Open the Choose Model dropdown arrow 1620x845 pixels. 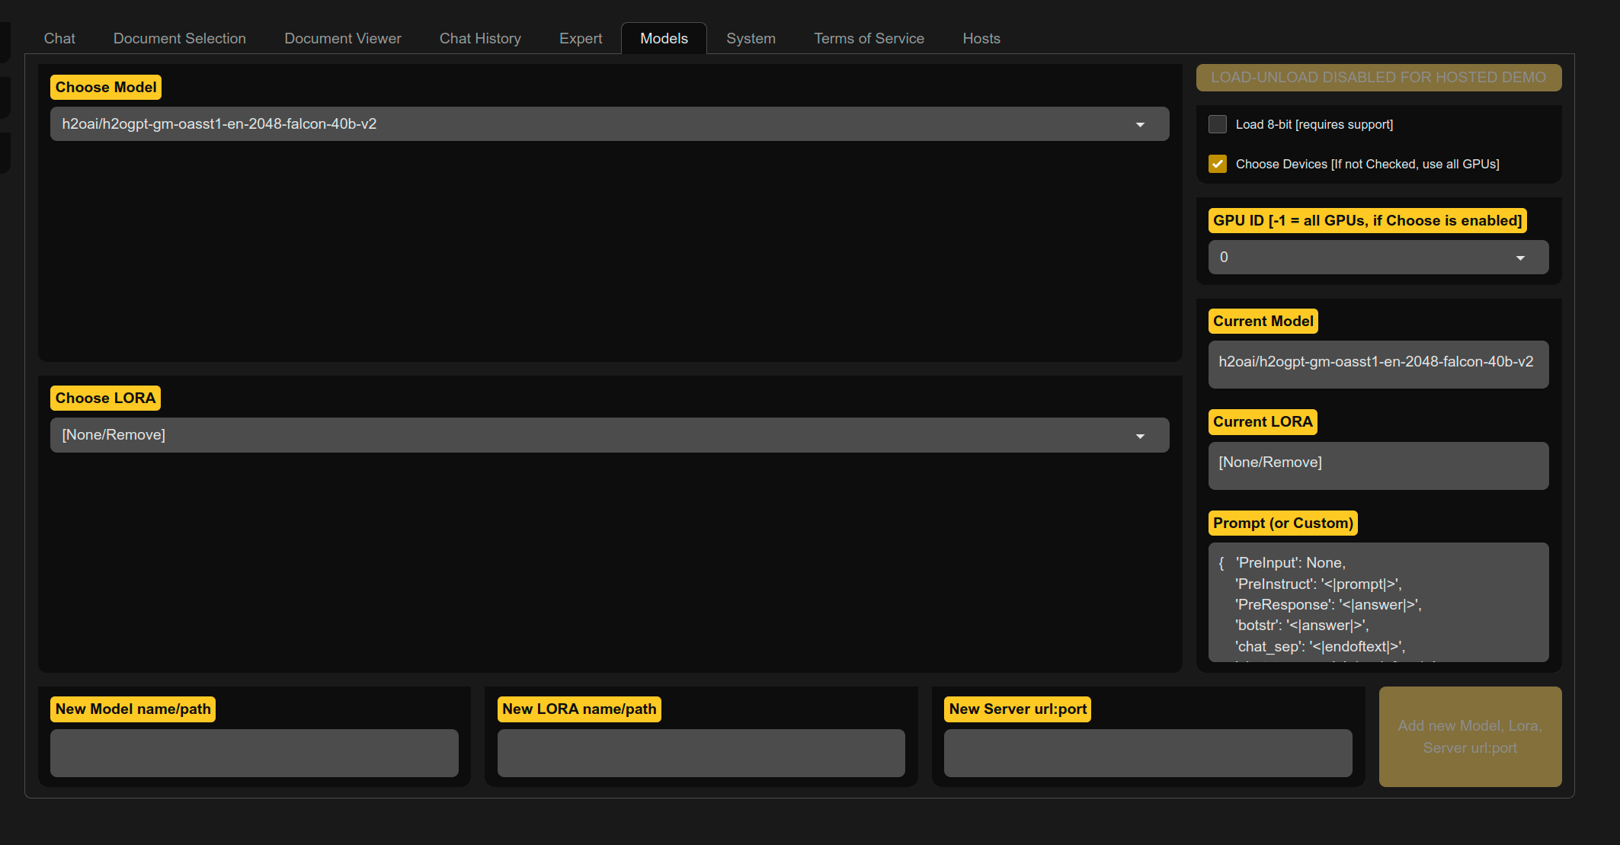(x=1140, y=124)
